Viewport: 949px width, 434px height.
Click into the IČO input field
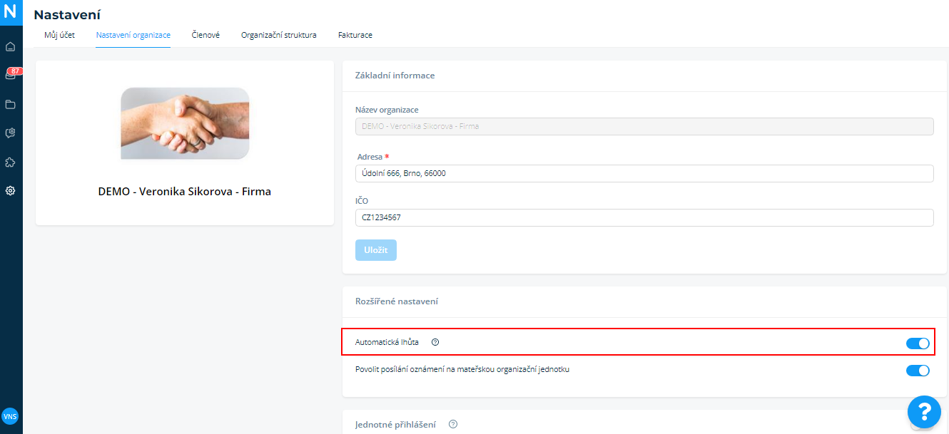tap(644, 217)
